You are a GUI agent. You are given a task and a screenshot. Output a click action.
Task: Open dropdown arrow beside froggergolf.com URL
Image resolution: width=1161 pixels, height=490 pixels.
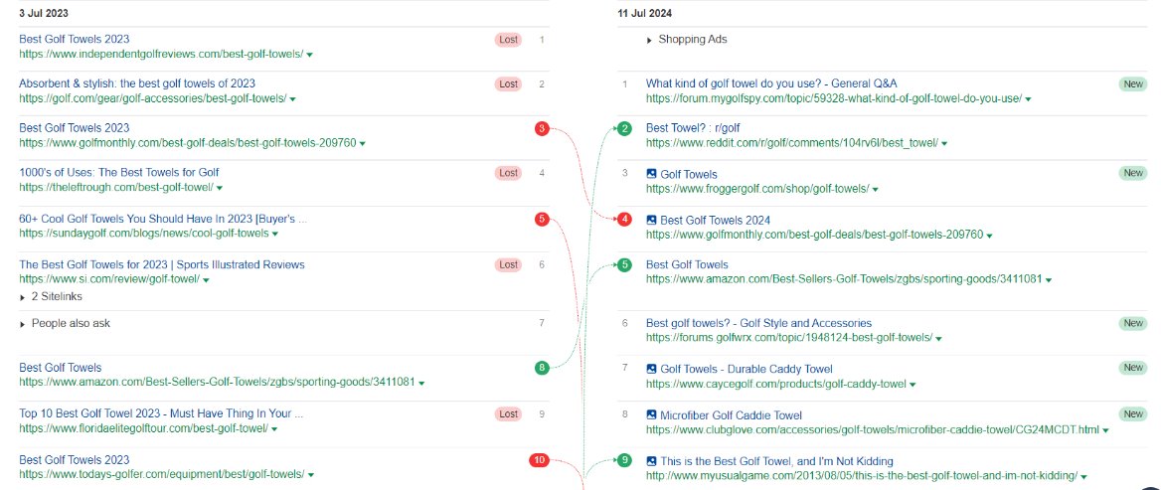coord(875,190)
